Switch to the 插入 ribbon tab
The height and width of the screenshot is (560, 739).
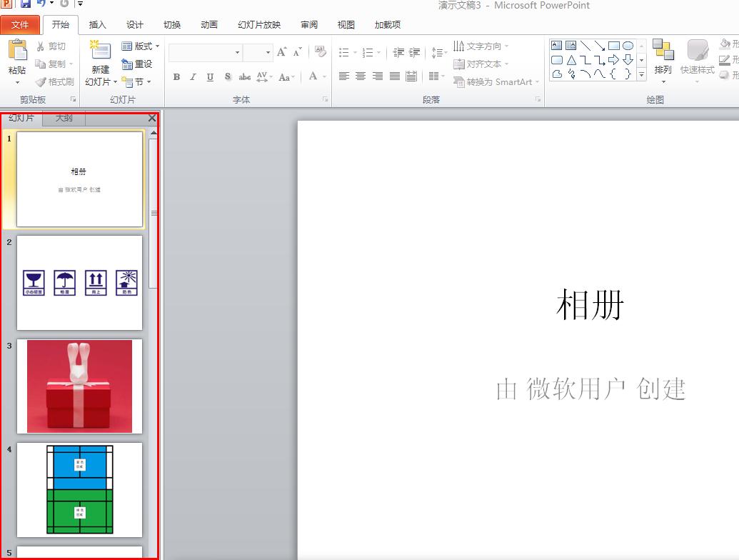[x=97, y=24]
